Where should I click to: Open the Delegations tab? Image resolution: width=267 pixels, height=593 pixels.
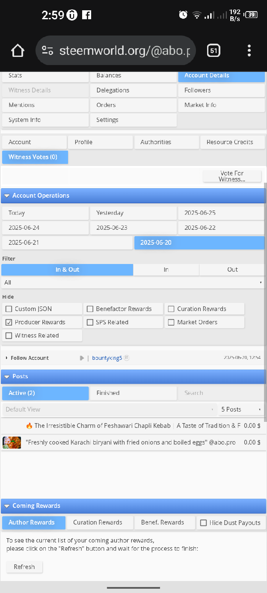click(x=133, y=90)
